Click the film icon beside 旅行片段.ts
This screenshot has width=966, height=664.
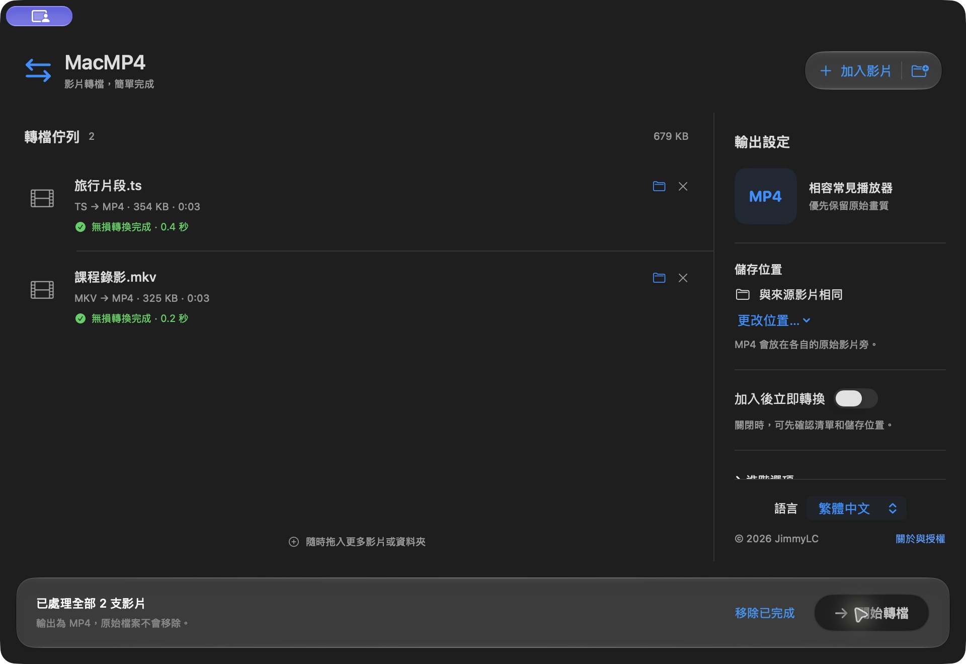coord(42,198)
